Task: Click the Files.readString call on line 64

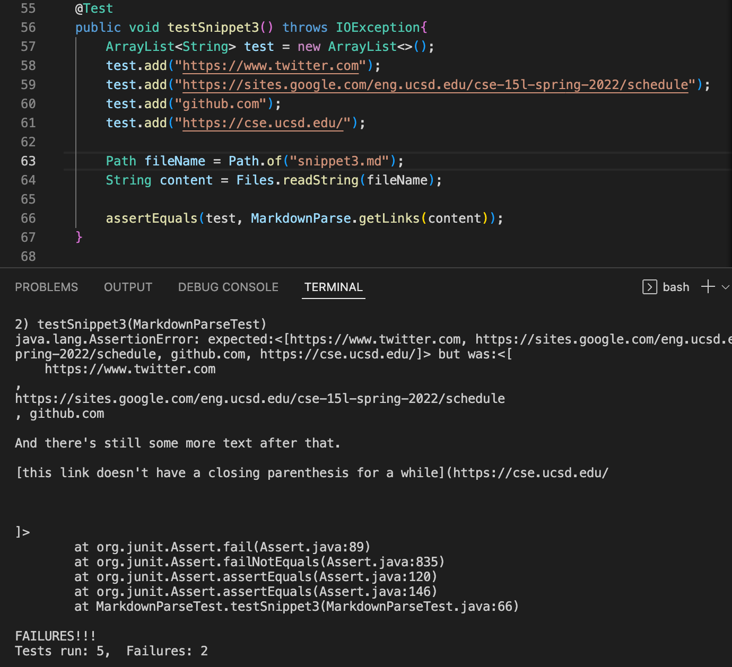Action: pos(297,180)
